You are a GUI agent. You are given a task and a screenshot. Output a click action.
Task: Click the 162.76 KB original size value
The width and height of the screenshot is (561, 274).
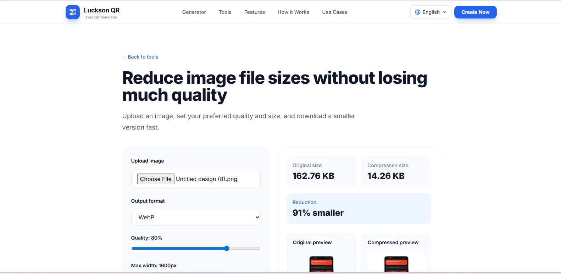313,176
